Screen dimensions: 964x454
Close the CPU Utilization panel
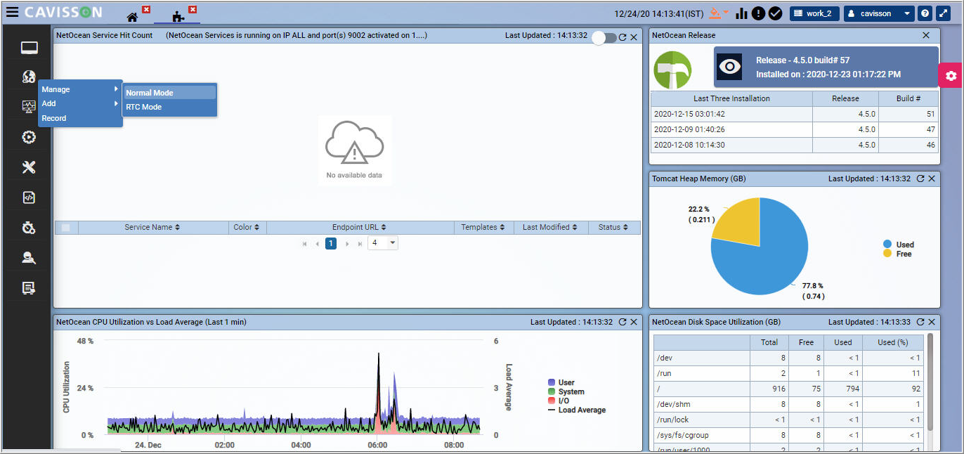point(634,322)
